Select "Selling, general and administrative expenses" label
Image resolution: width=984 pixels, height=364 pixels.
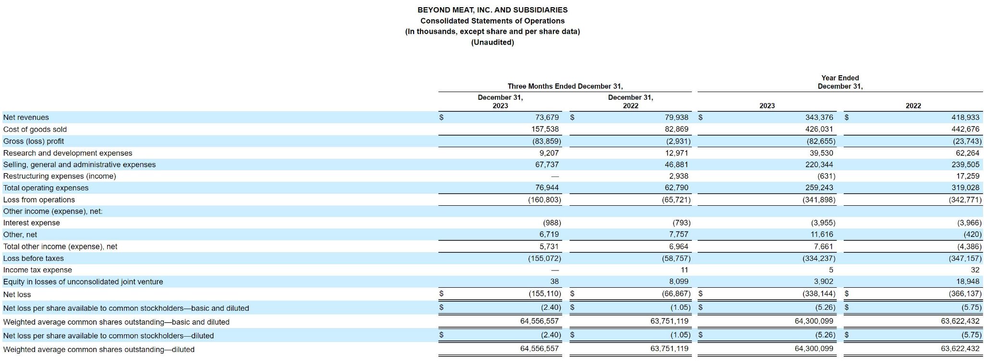point(79,164)
